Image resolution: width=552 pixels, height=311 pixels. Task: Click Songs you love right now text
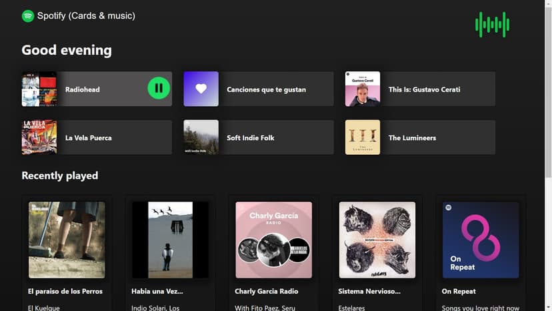pyautogui.click(x=481, y=308)
